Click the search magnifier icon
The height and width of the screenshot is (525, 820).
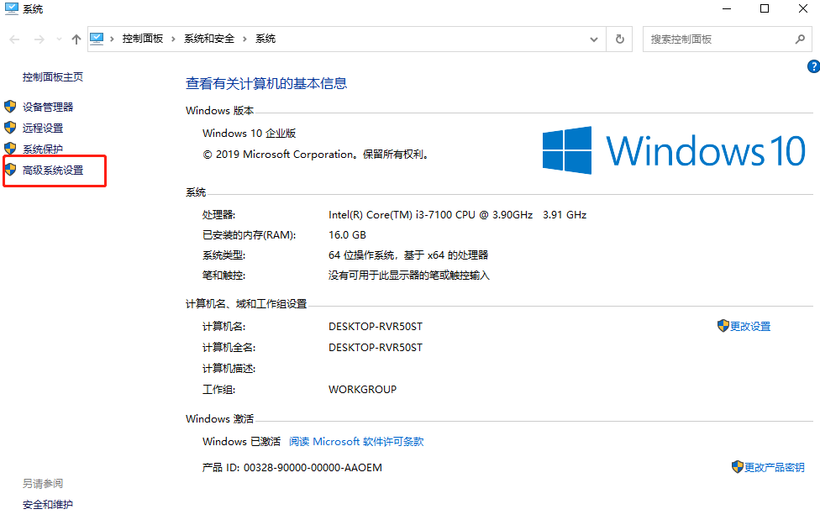coord(800,39)
